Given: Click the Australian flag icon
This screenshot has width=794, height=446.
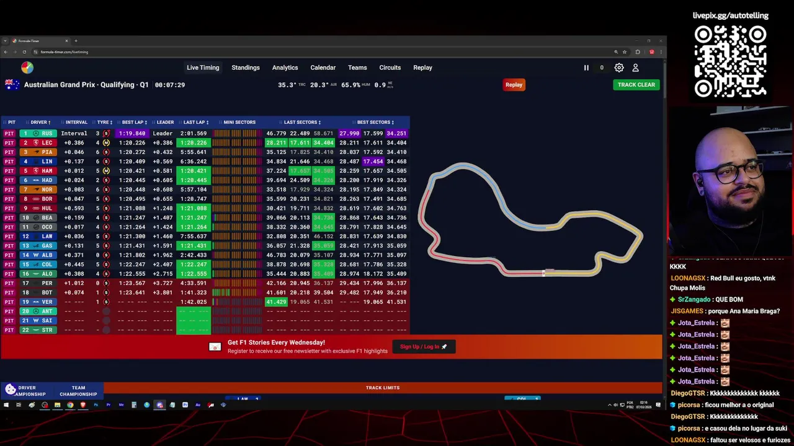Looking at the screenshot, I should pyautogui.click(x=12, y=85).
